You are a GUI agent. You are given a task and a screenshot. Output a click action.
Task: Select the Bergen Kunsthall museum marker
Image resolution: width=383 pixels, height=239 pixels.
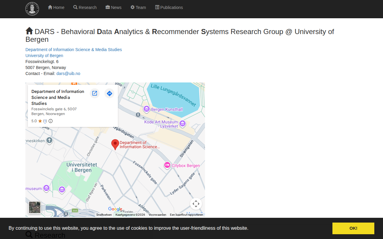coord(147,109)
